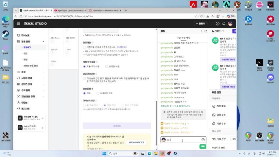Viewport: 279px width, 157px height.
Task: Click the notification bell icon
Action: tap(224, 24)
